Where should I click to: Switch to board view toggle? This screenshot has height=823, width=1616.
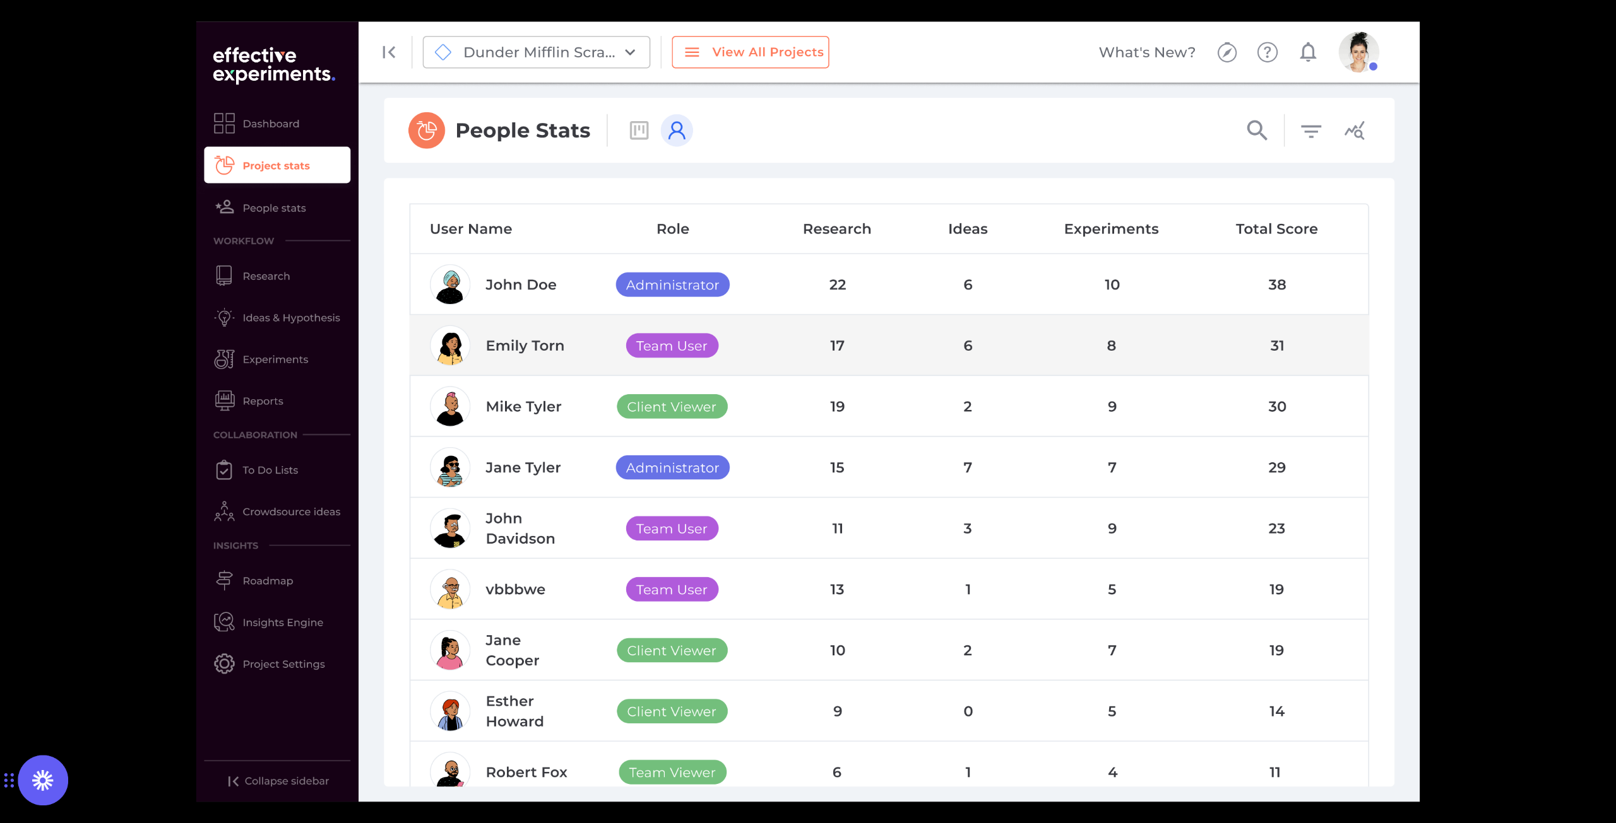tap(639, 131)
